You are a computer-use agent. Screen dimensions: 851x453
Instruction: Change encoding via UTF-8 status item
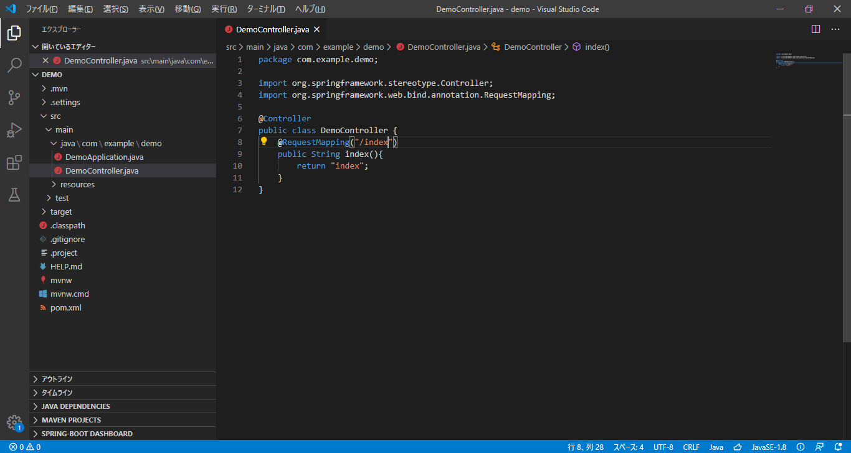663,447
